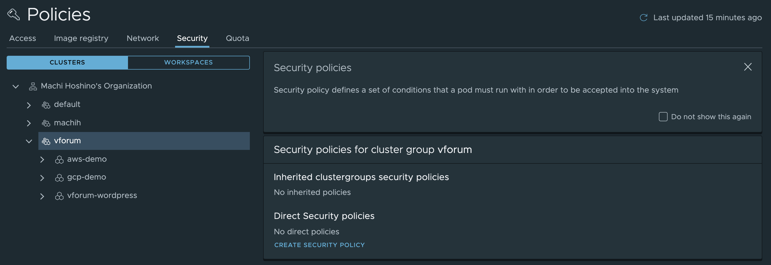Click the vforum-wordpress cluster icon
This screenshot has height=265, width=771.
(x=59, y=196)
